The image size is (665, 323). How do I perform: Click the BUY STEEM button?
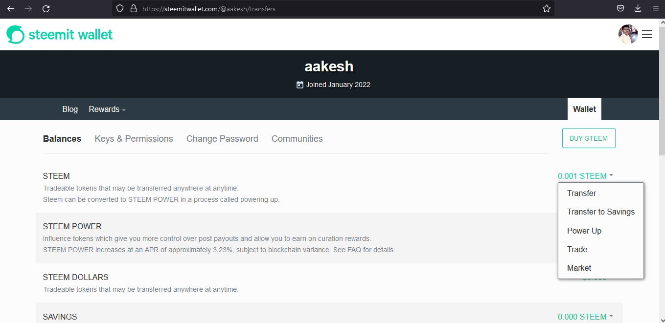589,138
